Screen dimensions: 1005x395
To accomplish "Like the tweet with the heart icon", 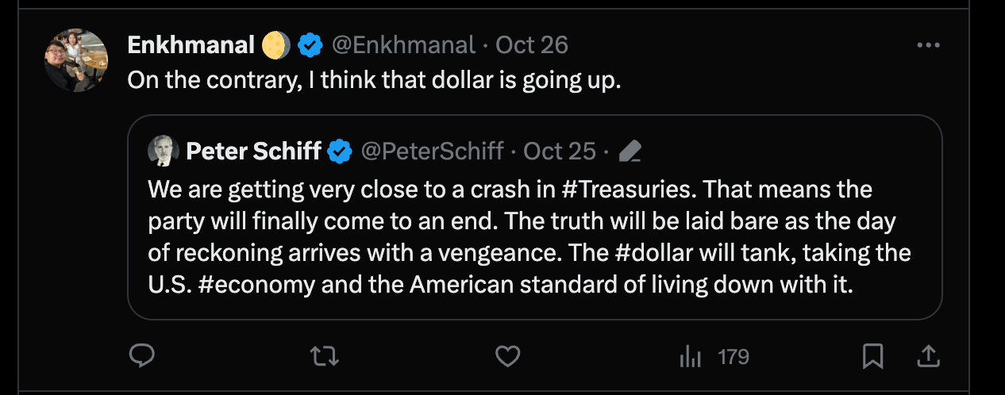I will (507, 356).
